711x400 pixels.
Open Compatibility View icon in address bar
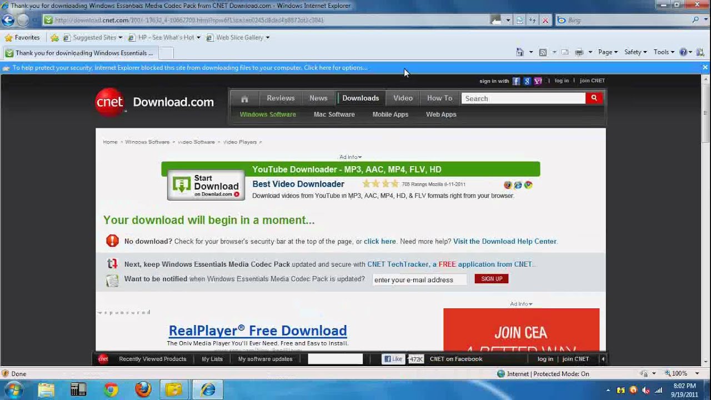point(520,20)
